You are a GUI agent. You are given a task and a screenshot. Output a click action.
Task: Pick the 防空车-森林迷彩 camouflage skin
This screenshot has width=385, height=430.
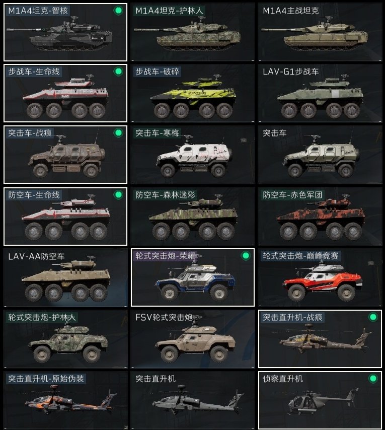[x=193, y=217]
